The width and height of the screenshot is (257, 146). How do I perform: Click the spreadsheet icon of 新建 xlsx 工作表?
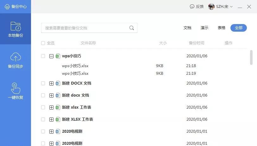58,107
